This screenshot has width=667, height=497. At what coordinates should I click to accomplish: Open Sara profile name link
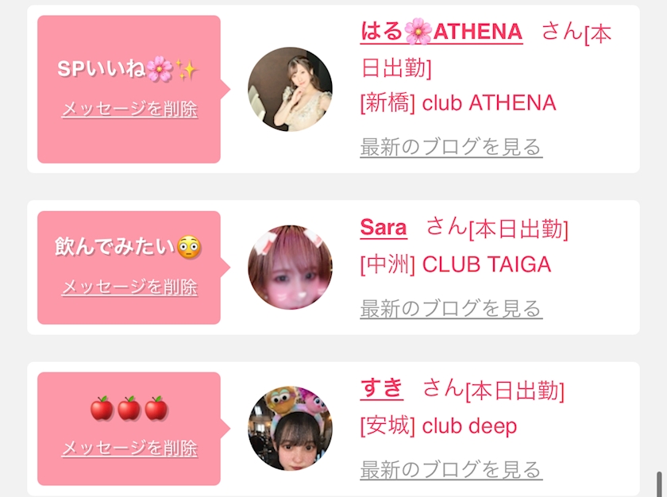pyautogui.click(x=384, y=227)
